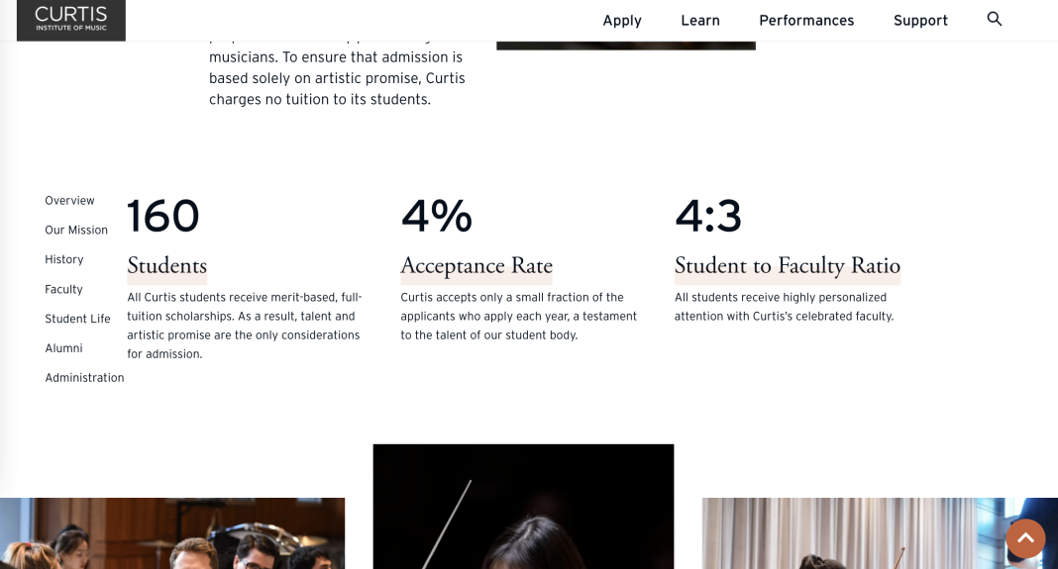Click the Students heading
This screenshot has width=1058, height=569.
click(166, 265)
